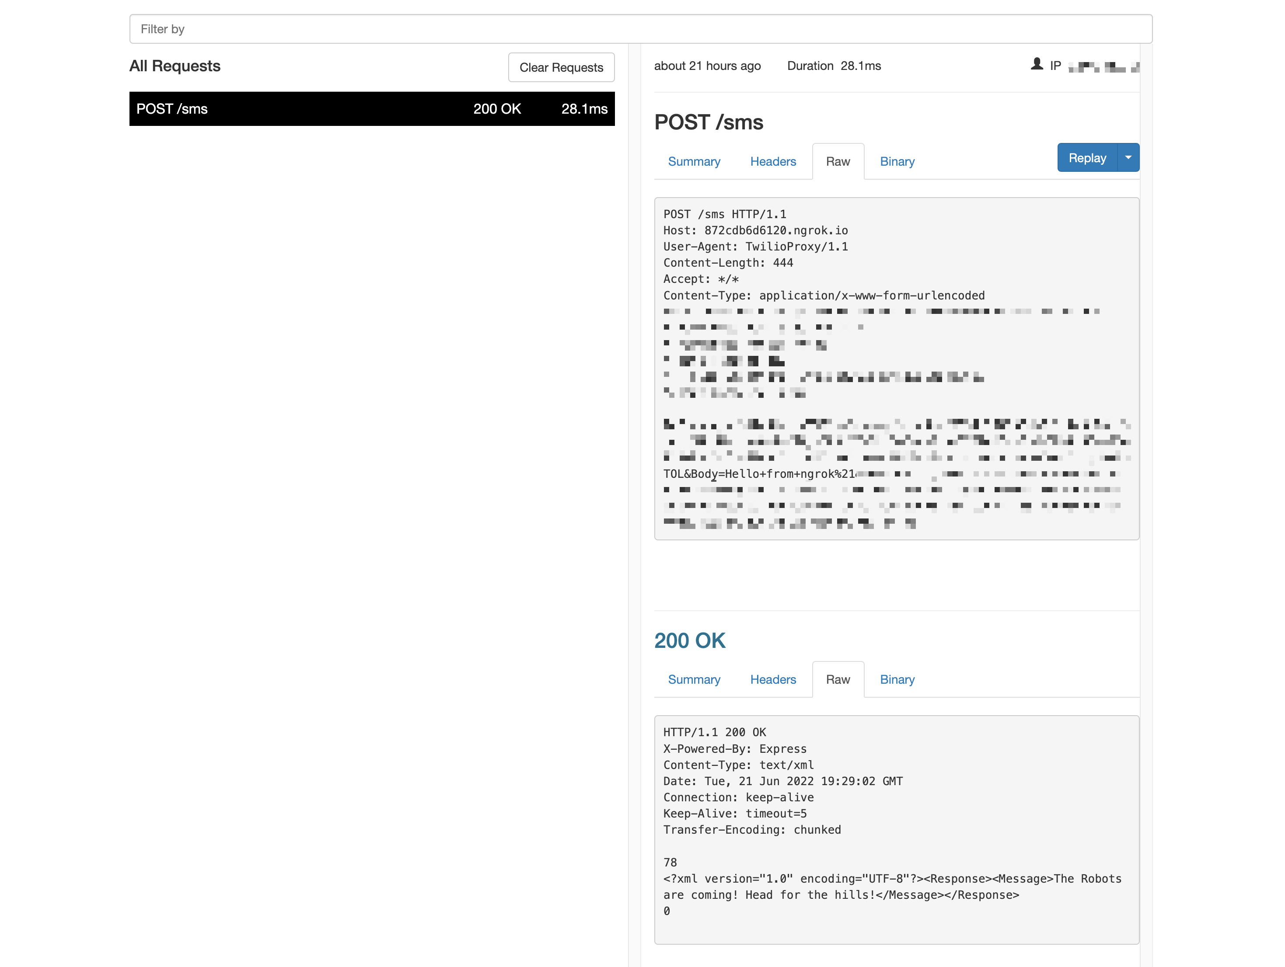Click the Host: 872cdb6d6120.ngrok.io line

(x=755, y=230)
